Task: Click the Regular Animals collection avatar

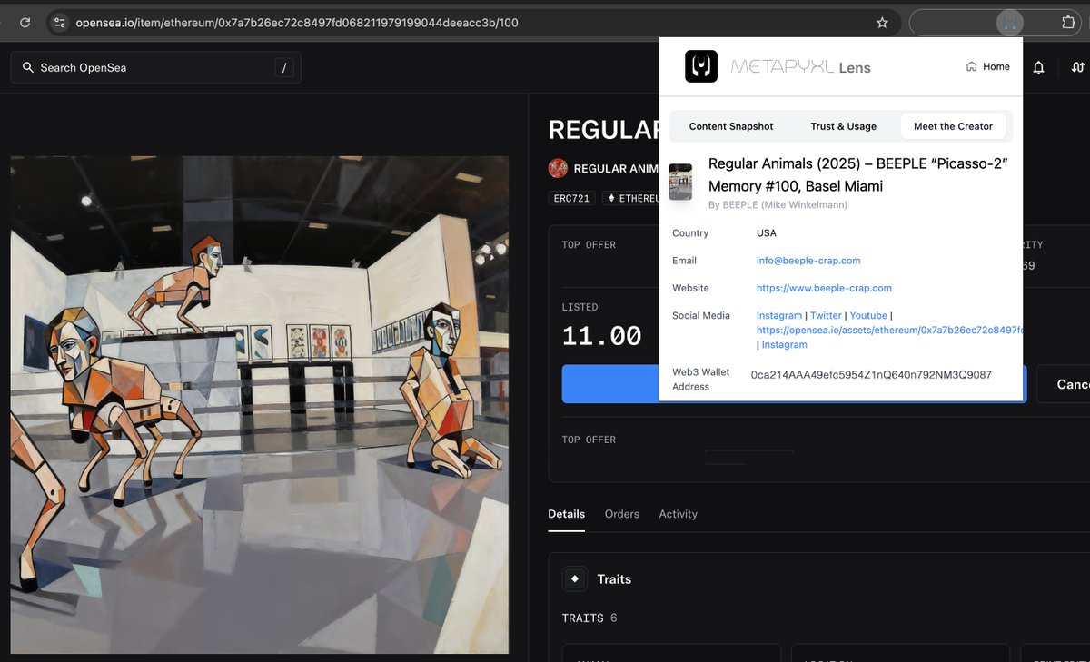Action: click(558, 168)
